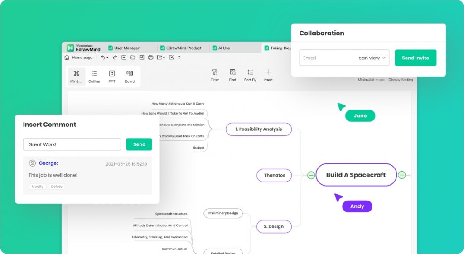Switch to PPT view mode

[111, 76]
